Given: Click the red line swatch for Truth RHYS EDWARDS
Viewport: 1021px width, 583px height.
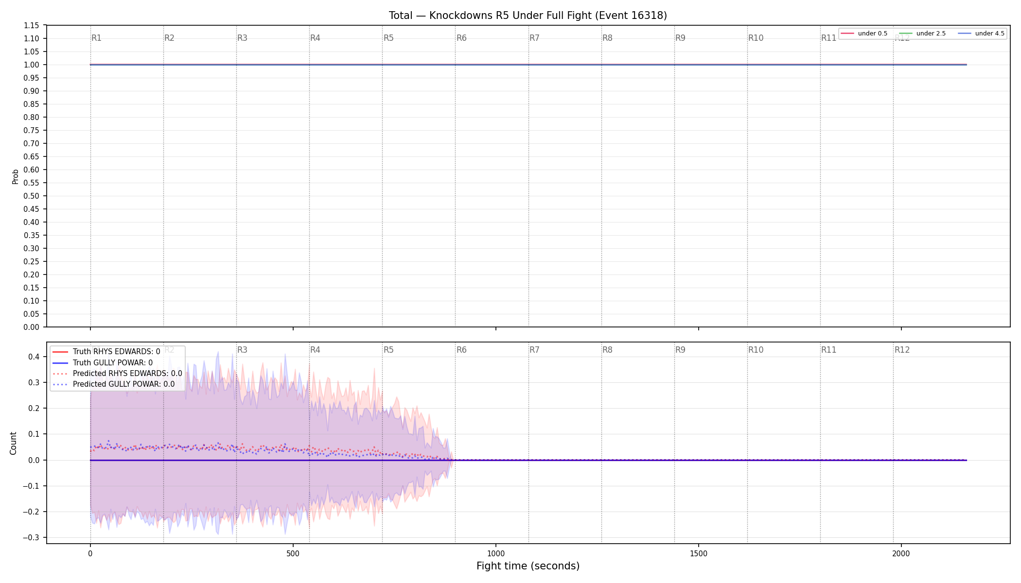Looking at the screenshot, I should pos(60,352).
